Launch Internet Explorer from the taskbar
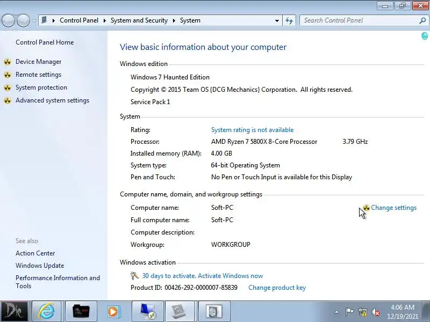Viewport: 430px width, 322px height. (47, 311)
